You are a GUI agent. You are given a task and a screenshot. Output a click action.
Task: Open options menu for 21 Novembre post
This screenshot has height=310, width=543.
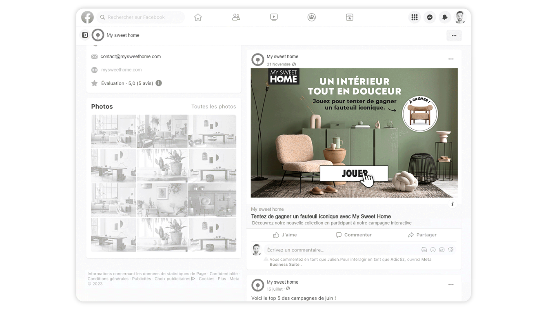[451, 59]
